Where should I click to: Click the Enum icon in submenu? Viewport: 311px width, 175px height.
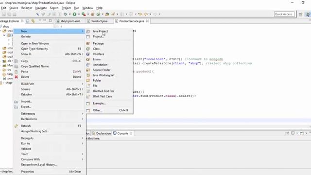88,59
